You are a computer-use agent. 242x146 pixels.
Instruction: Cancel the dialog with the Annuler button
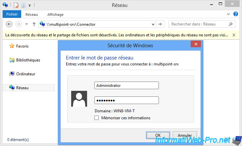click(185, 135)
